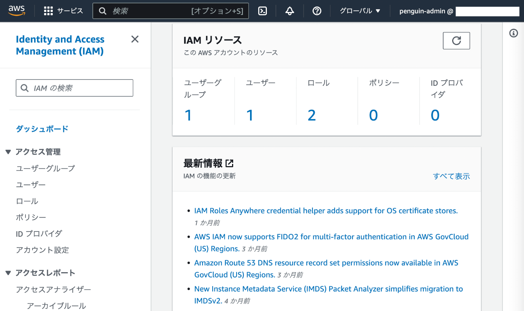Open the 最新情報 external link icon

point(229,163)
